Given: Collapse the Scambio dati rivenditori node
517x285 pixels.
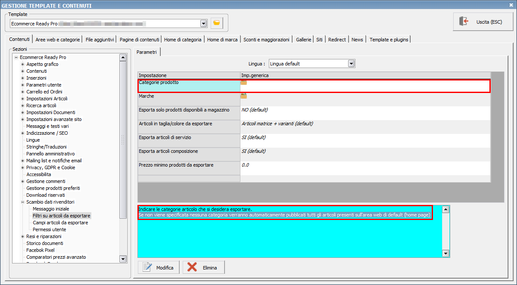Looking at the screenshot, I should (x=22, y=202).
